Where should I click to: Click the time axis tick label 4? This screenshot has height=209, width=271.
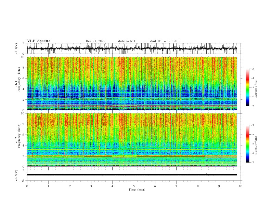[x=113, y=186]
